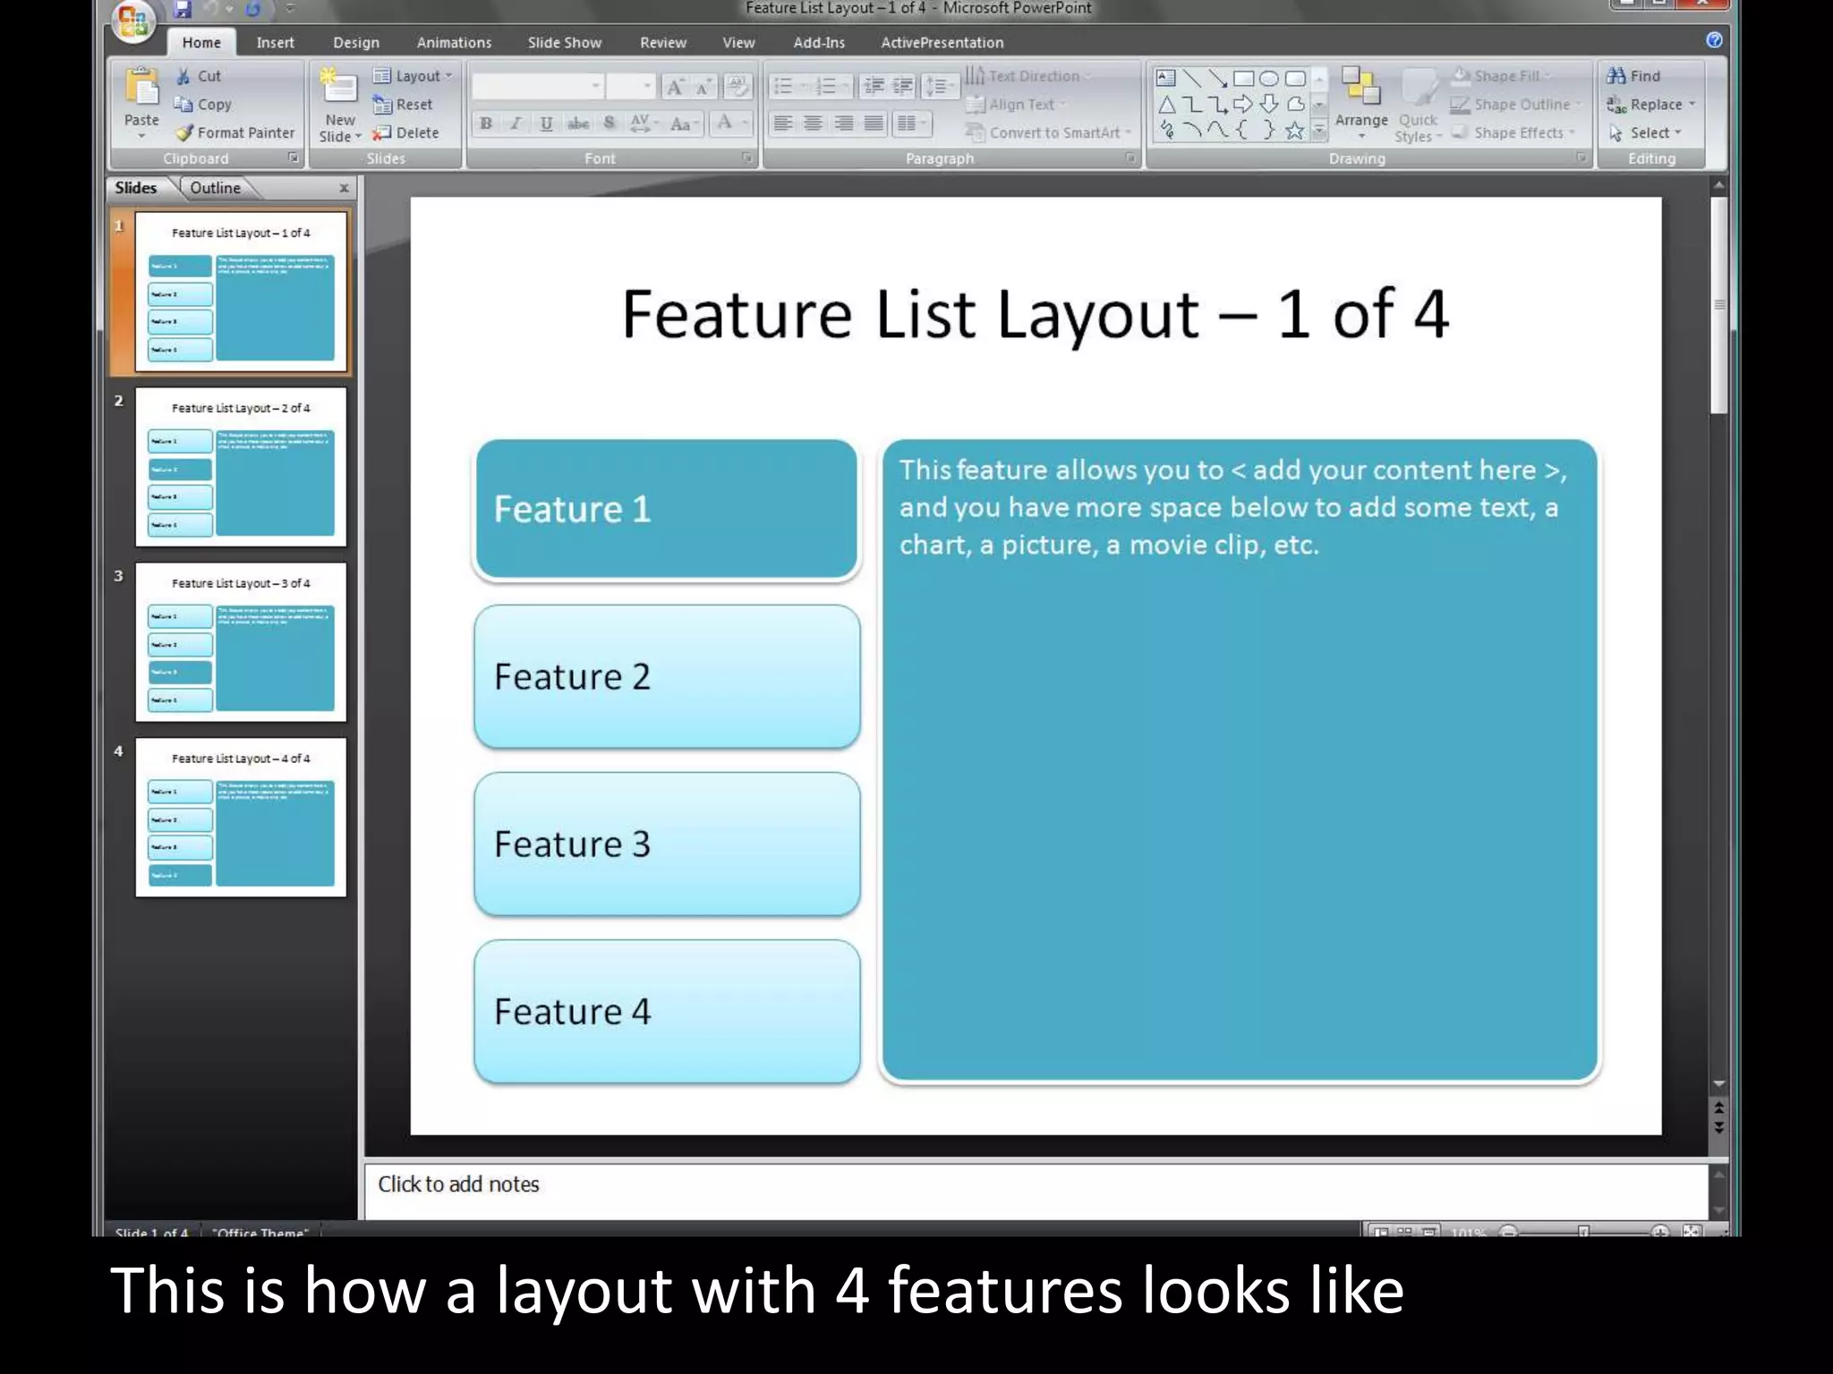Open the Replace dropdown arrow

(x=1692, y=105)
